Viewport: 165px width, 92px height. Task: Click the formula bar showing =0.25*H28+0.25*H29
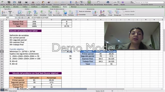click(x=97, y=18)
